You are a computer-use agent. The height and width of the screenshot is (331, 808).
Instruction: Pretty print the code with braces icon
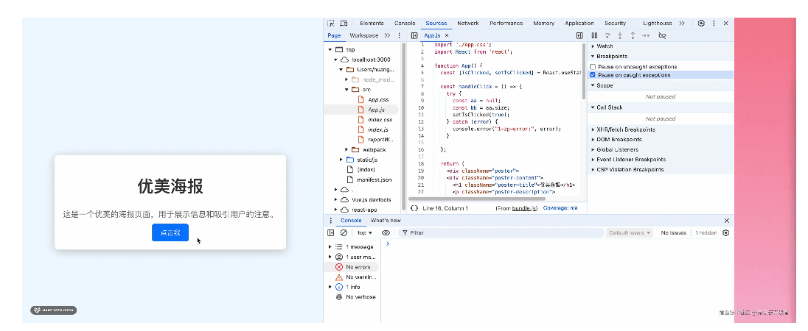414,208
